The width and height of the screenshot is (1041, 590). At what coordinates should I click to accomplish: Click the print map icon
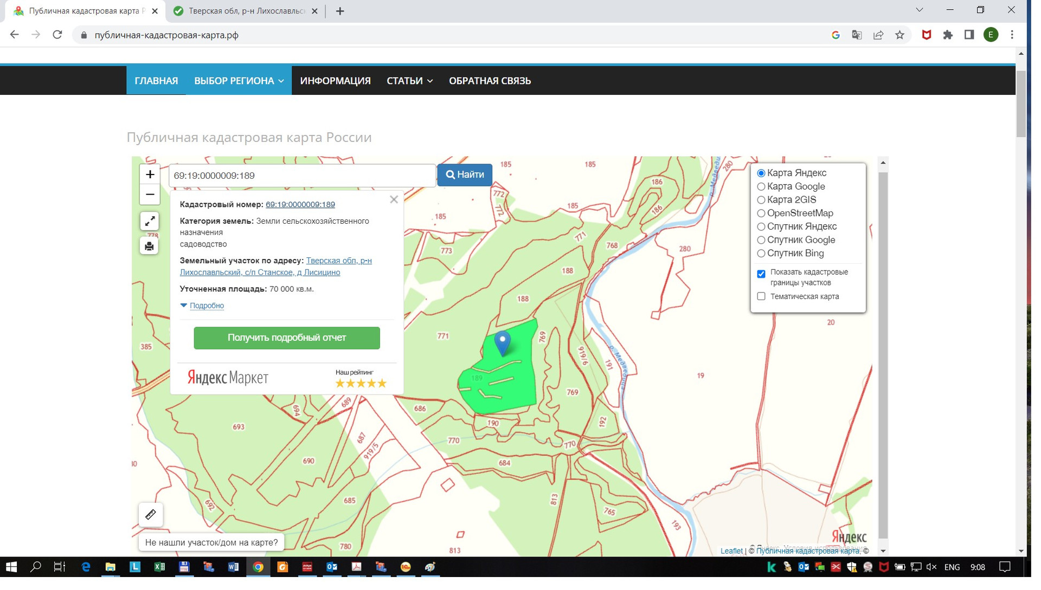(x=150, y=247)
